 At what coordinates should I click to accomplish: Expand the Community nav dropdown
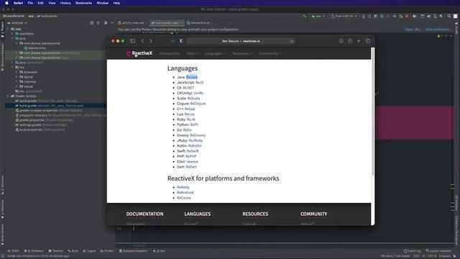(x=270, y=53)
